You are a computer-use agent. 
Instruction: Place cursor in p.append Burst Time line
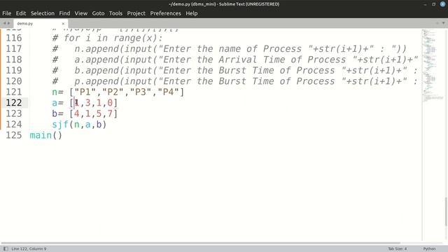pyautogui.click(x=235, y=81)
